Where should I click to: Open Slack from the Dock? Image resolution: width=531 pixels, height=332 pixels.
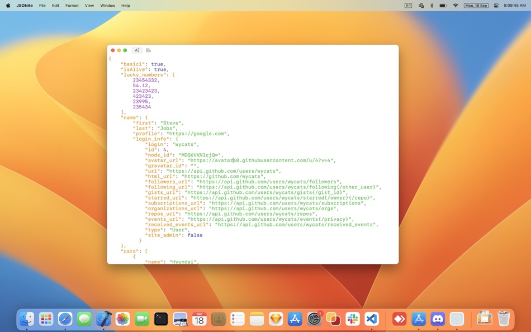pyautogui.click(x=353, y=319)
